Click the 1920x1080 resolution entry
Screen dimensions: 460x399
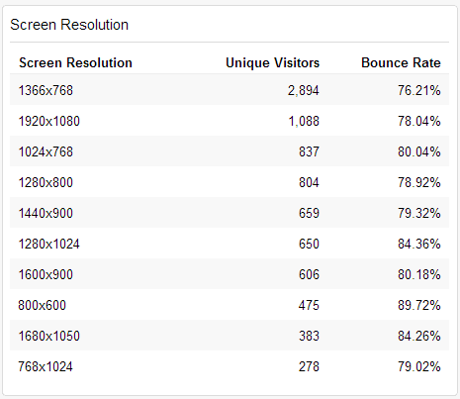point(49,121)
